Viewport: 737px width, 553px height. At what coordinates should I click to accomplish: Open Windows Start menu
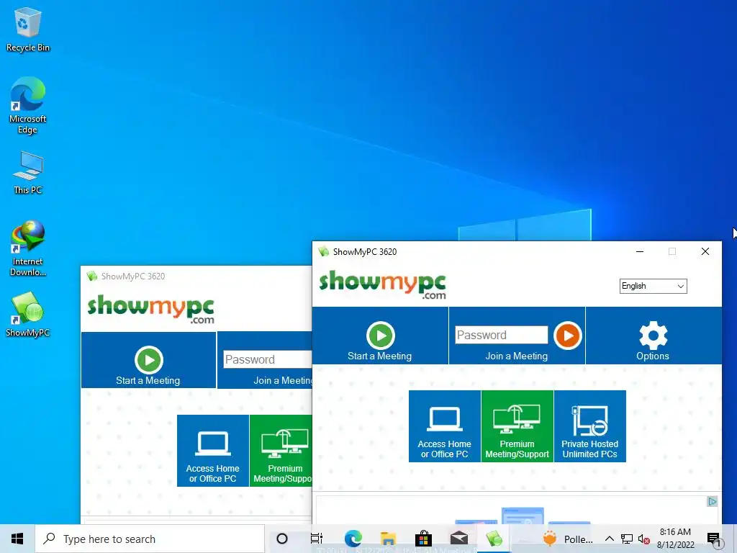tap(17, 539)
